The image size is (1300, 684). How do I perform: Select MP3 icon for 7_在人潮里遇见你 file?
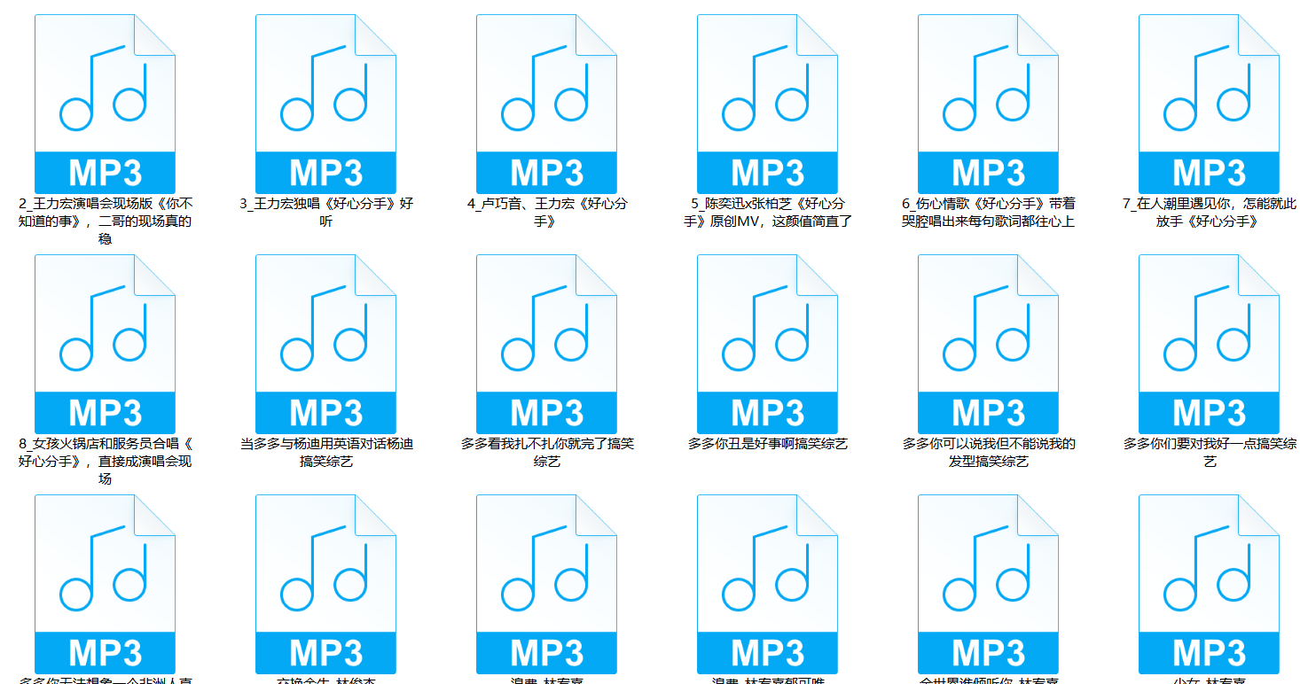coord(1209,104)
